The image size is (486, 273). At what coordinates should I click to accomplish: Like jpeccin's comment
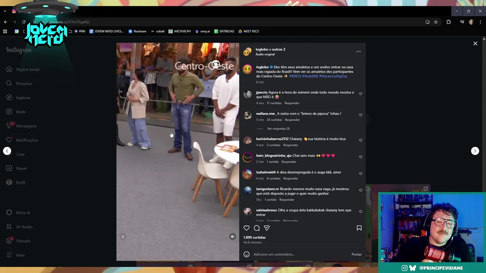click(361, 94)
